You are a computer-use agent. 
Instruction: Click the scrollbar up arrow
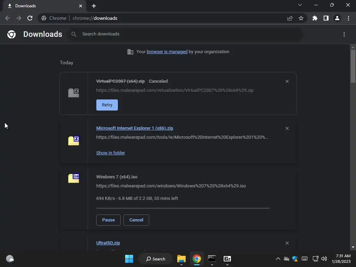point(353,47)
